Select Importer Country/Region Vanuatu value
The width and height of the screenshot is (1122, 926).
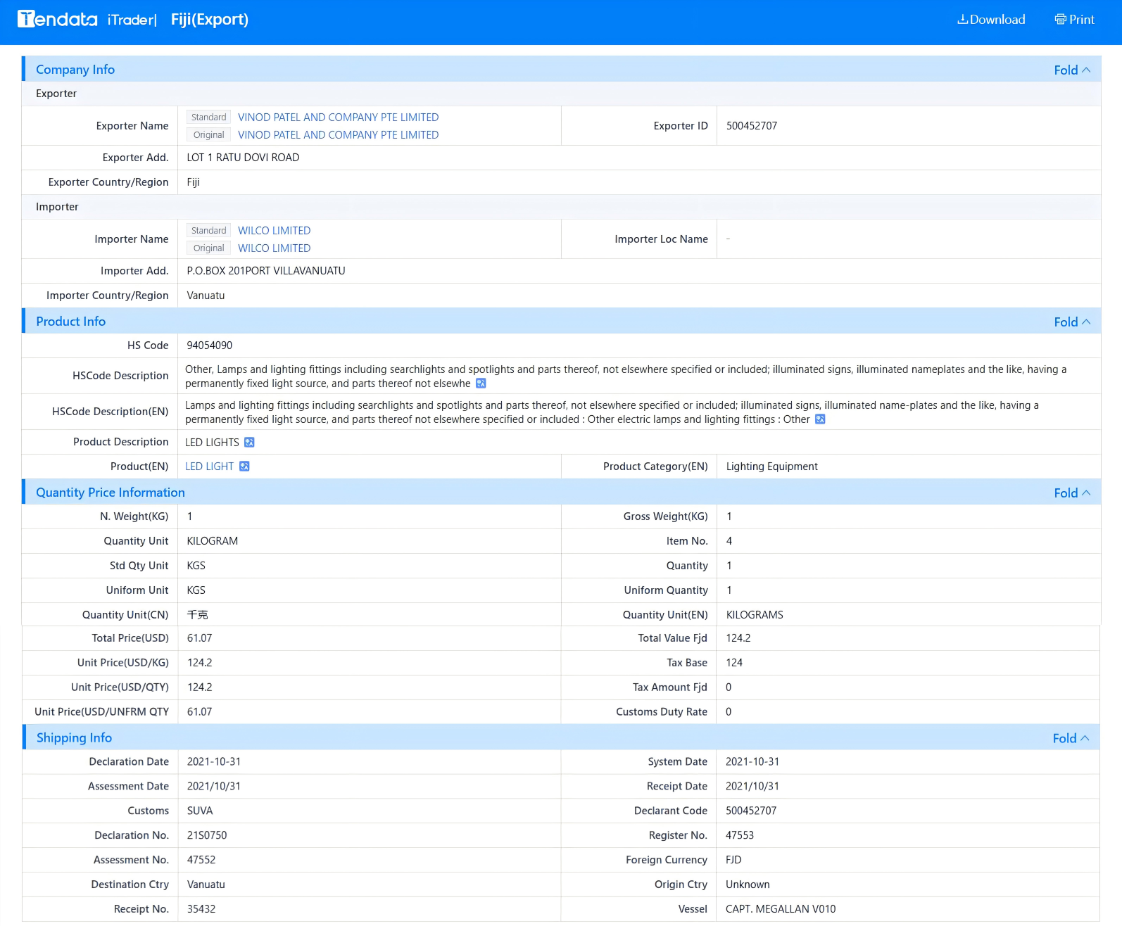point(206,296)
